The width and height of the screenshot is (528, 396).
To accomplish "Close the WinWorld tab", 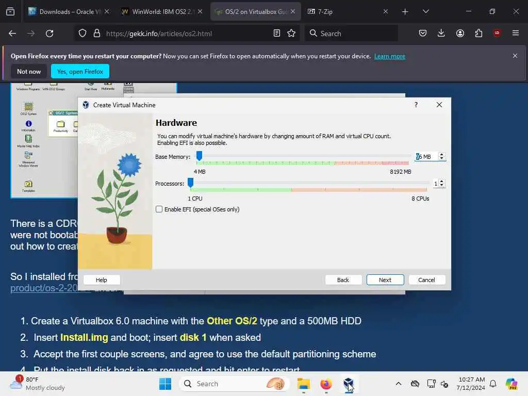I will click(x=200, y=12).
